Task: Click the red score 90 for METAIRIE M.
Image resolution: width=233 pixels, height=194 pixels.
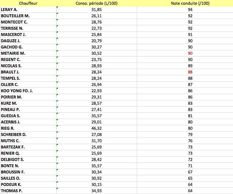Action: tap(190, 53)
